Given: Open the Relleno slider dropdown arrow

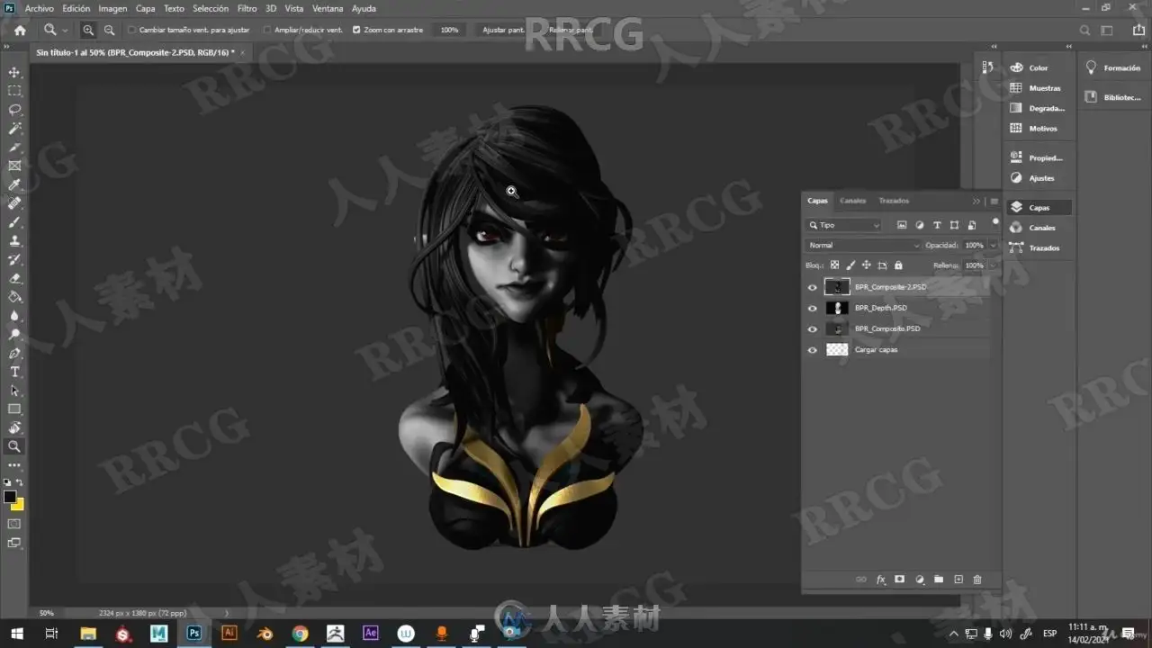Looking at the screenshot, I should click(993, 265).
